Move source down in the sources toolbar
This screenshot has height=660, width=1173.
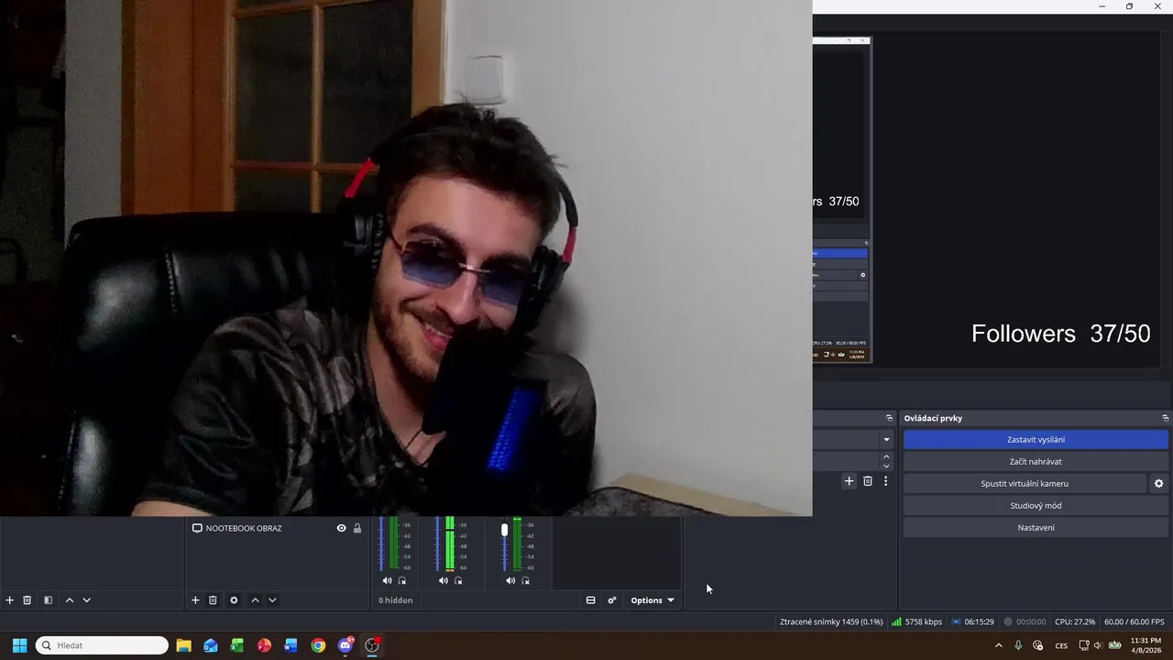[x=272, y=600]
